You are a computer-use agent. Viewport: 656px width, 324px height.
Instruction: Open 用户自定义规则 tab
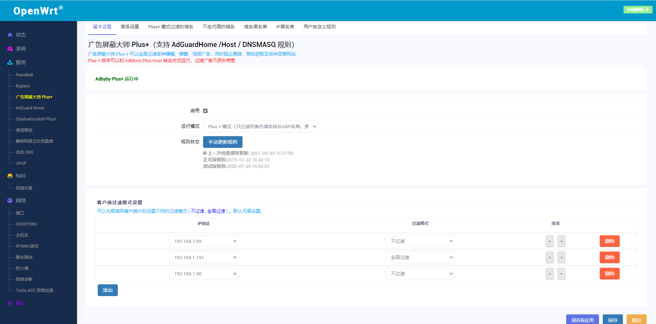tap(320, 27)
